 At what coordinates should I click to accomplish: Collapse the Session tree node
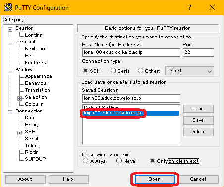coord(10,30)
